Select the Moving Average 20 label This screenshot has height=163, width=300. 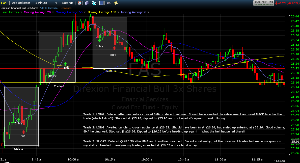pyautogui.click(x=37, y=12)
